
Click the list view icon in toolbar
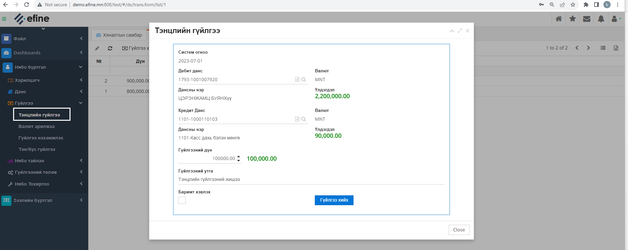[x=603, y=48]
